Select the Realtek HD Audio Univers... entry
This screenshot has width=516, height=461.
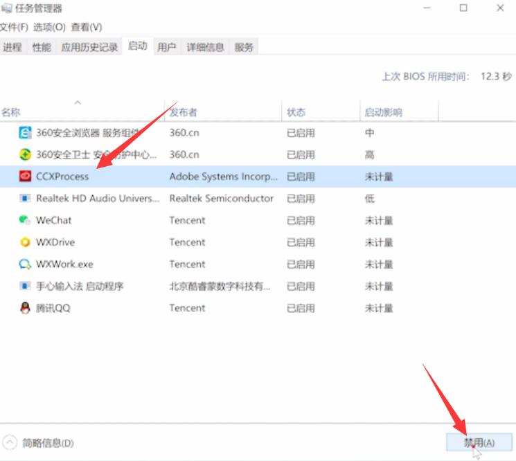coord(98,199)
